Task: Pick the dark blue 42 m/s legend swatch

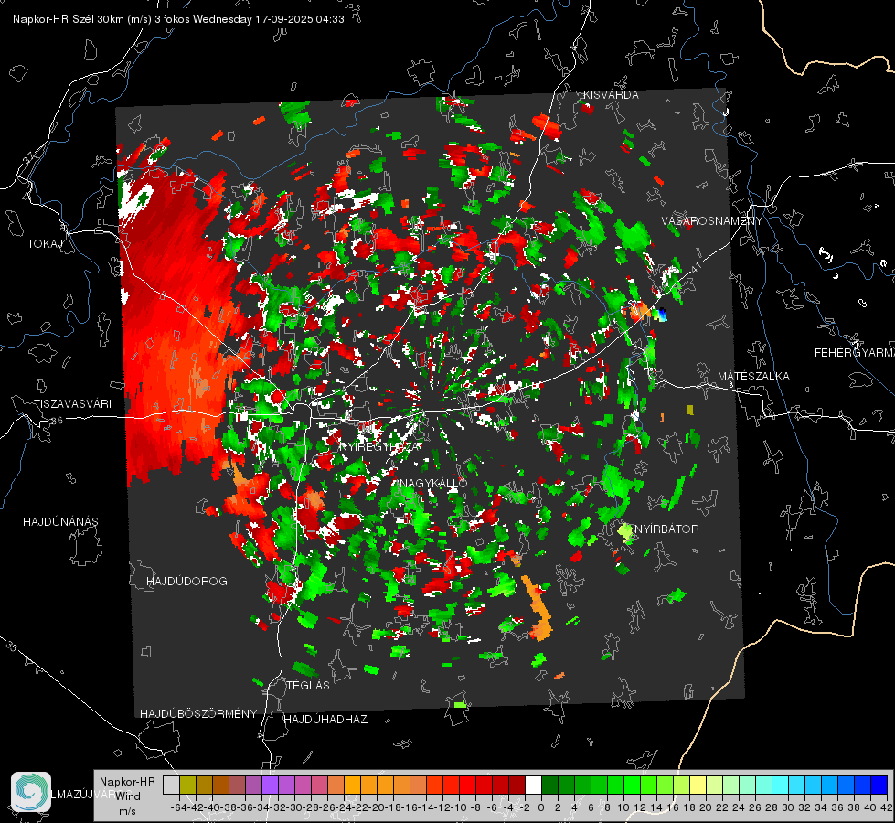Action: point(879,785)
